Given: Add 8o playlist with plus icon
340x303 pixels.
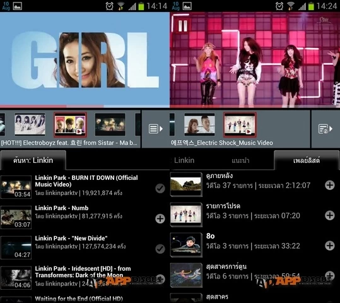Looking at the screenshot, I should coord(329,246).
